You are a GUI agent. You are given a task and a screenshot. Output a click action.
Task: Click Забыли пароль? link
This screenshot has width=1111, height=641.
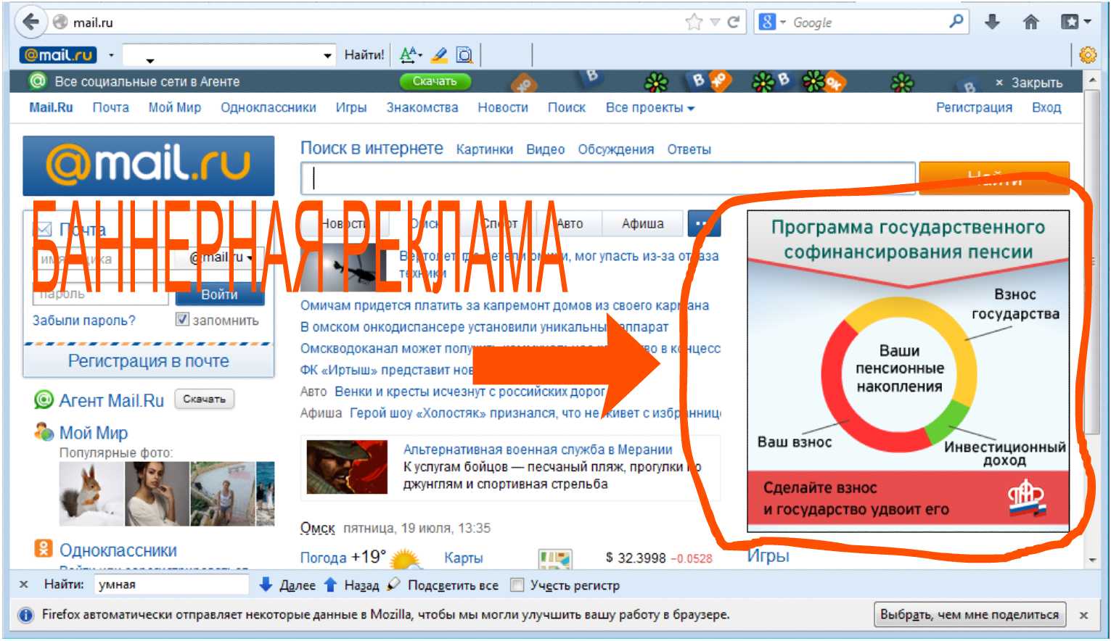[83, 320]
